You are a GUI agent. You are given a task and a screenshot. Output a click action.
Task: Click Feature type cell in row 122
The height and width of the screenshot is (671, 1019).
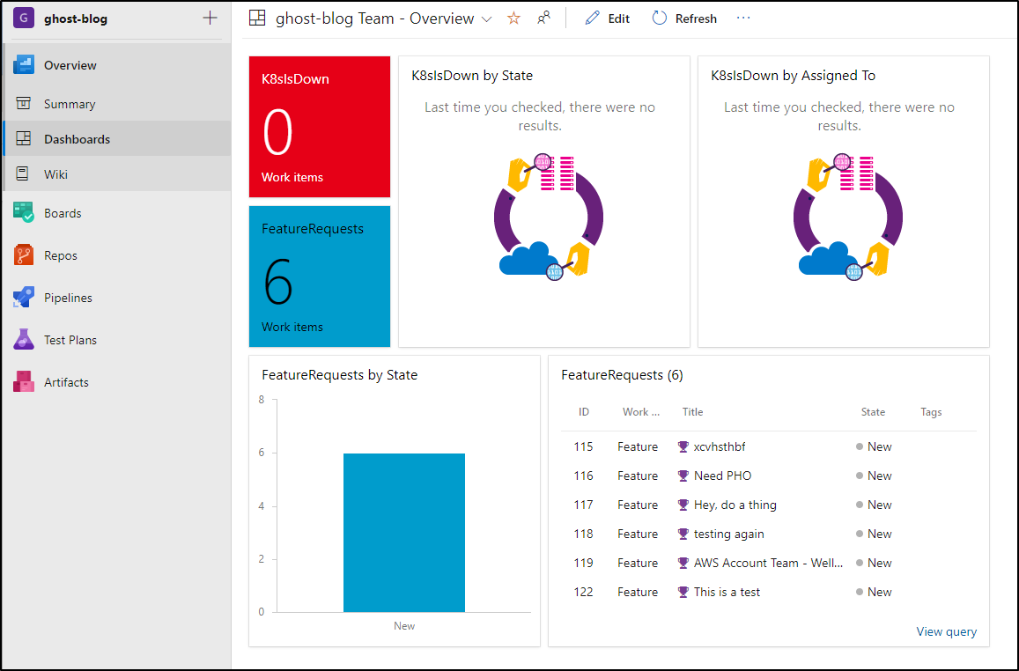click(638, 593)
